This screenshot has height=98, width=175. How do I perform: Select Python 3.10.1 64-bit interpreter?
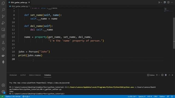(x=13, y=96)
